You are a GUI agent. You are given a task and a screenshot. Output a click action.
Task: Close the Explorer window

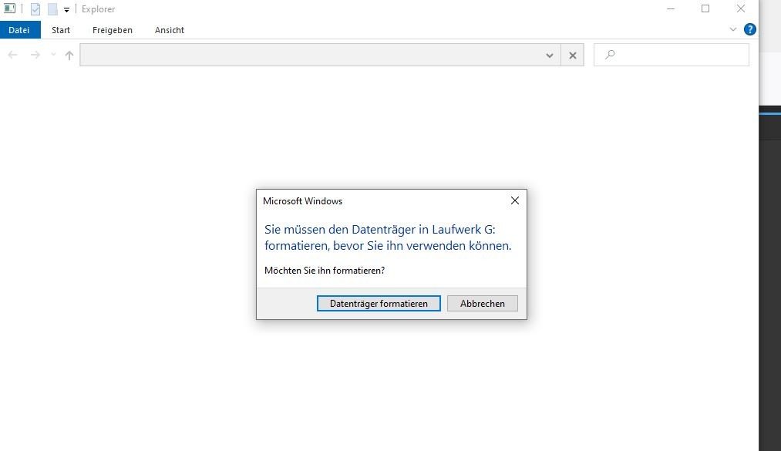(x=741, y=8)
